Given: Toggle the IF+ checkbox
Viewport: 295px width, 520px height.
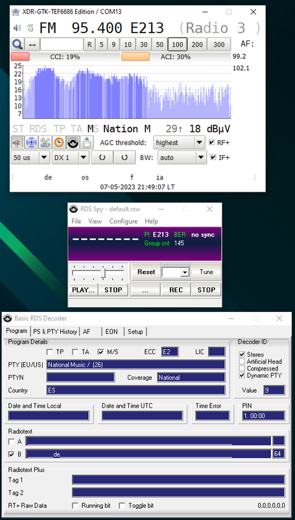Looking at the screenshot, I should tap(213, 157).
